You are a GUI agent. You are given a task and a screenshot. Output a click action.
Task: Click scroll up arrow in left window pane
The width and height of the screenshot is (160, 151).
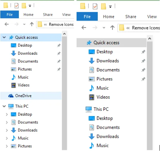[64, 34]
